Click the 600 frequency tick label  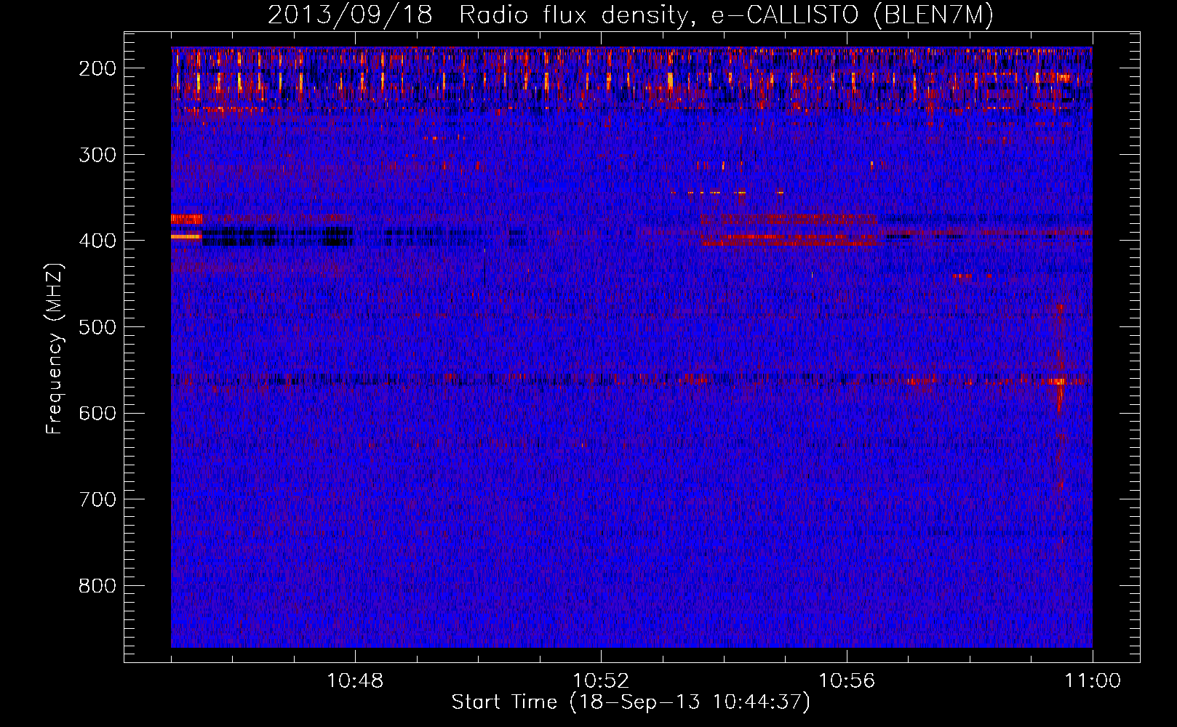[x=97, y=413]
